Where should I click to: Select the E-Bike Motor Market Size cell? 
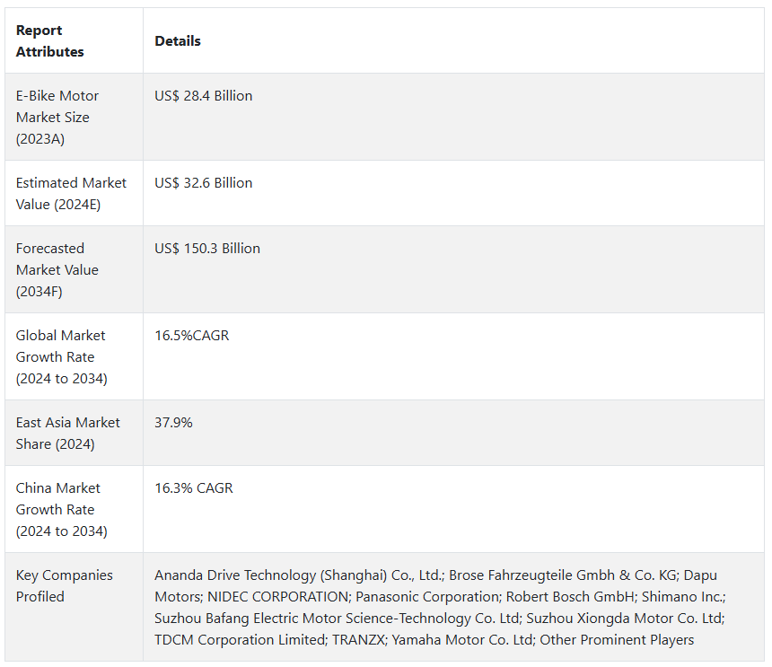point(57,118)
